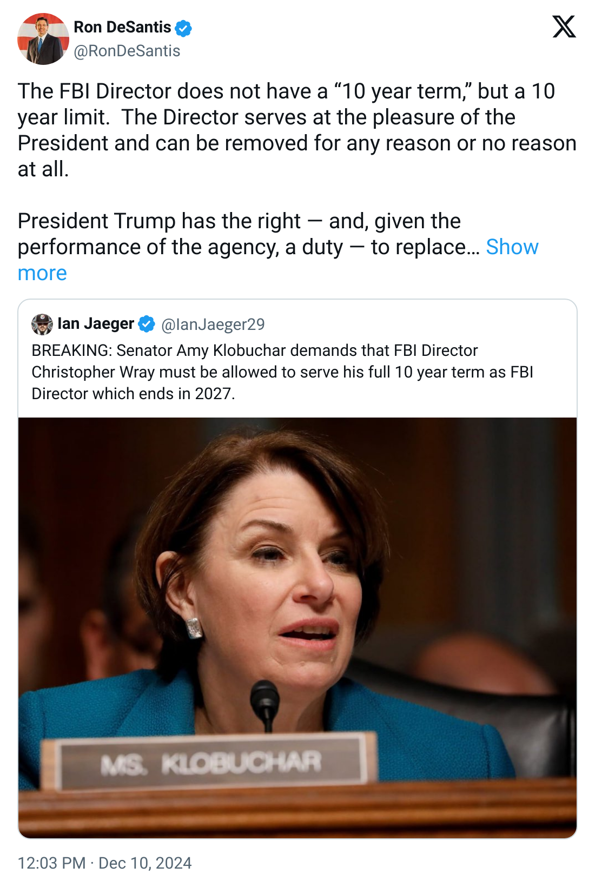
Task: Click the earring in the photo
Action: 194,627
